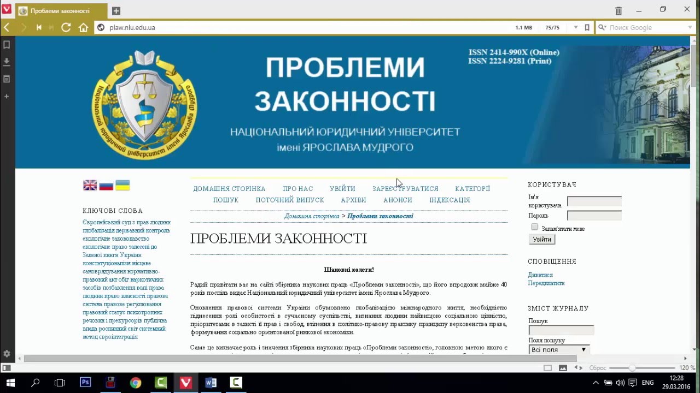Open 'АНОНСИ' menu item
This screenshot has height=393, width=700.
[x=398, y=200]
